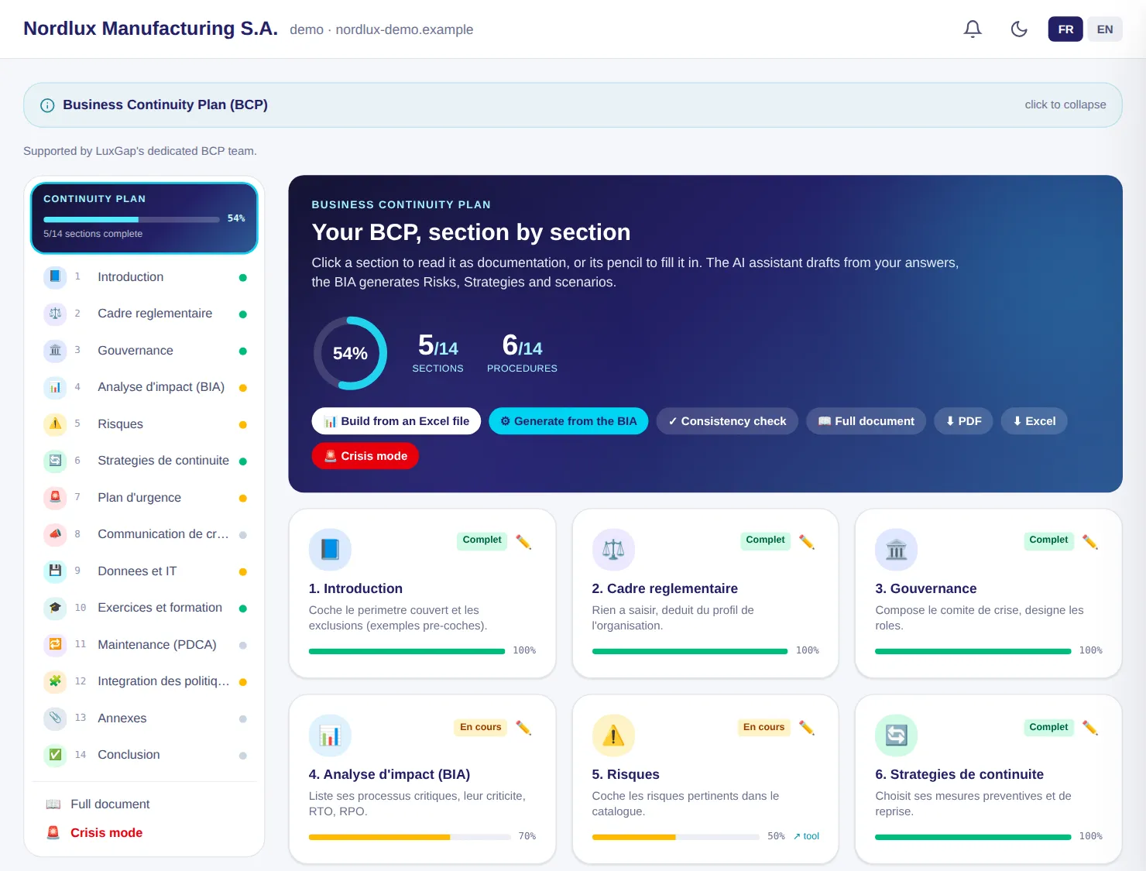
Task: Download the PDF export
Action: (x=963, y=421)
